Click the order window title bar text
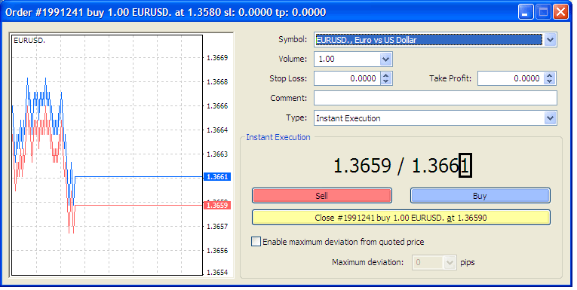 (x=166, y=12)
